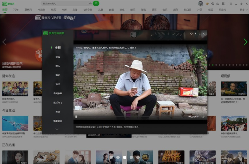Open the hamburger main menu icon
249x164 pixels.
pyautogui.click(x=231, y=4)
